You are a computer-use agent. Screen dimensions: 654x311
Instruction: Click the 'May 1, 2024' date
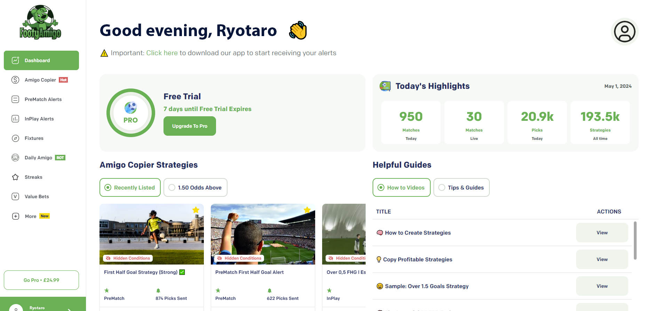pos(618,86)
